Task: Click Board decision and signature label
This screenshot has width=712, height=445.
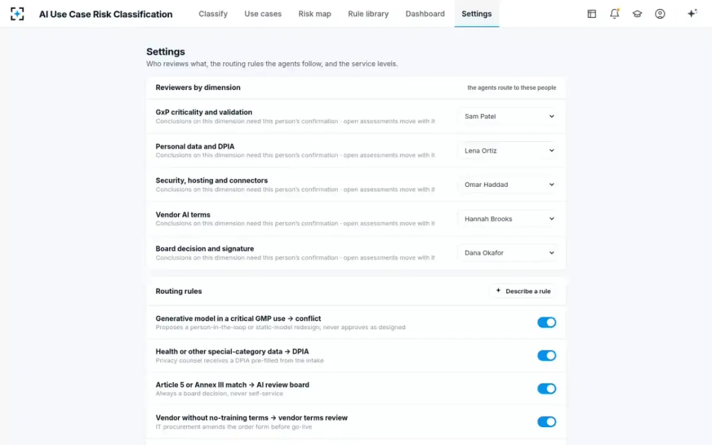Action: pos(205,249)
